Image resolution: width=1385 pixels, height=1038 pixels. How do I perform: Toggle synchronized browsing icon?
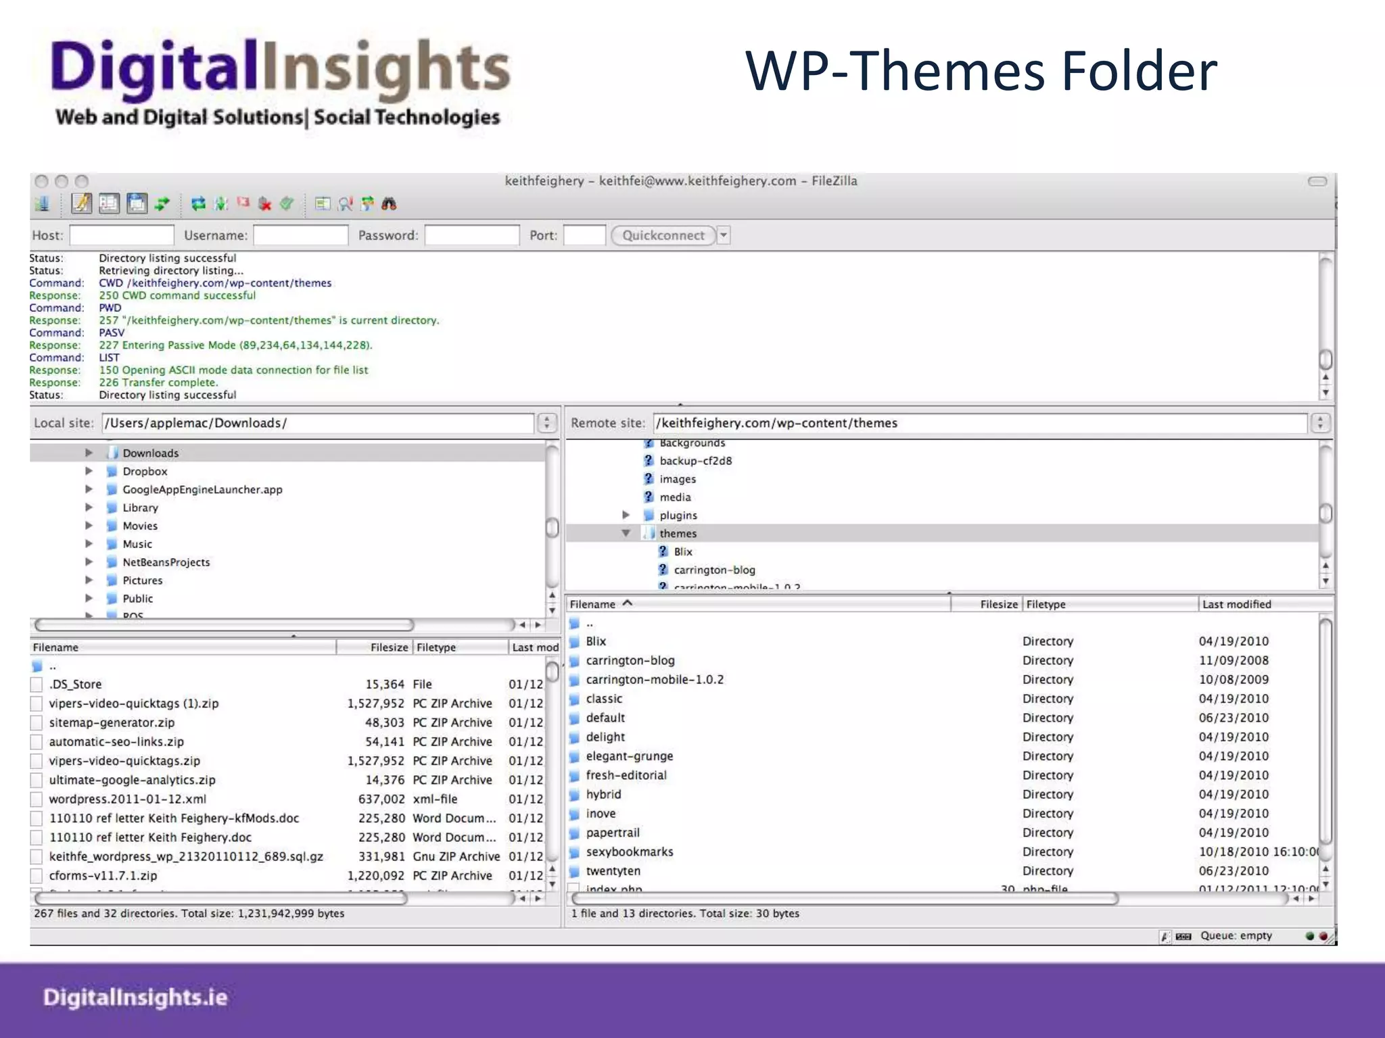click(367, 203)
